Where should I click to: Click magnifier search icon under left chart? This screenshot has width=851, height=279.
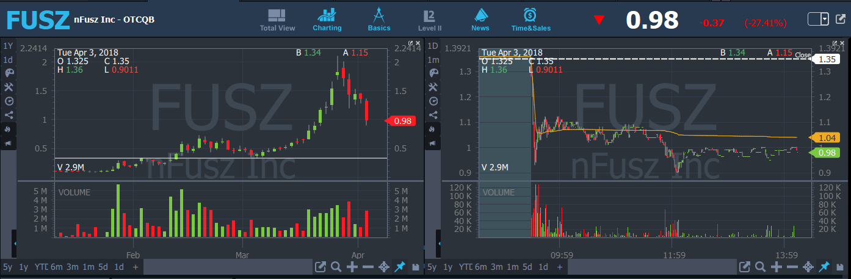pos(336,267)
